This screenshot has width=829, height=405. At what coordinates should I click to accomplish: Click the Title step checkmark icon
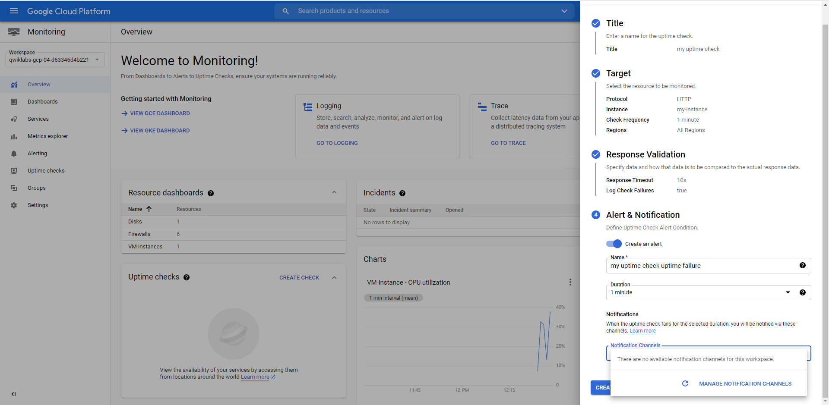point(596,23)
